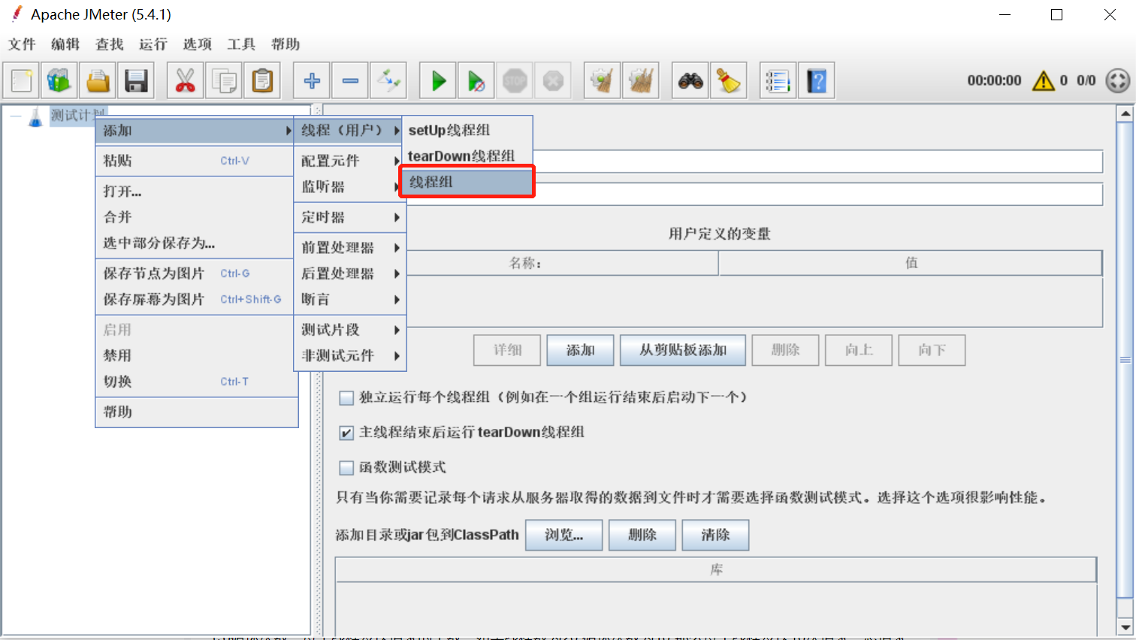Viewport: 1136px width, 640px height.
Task: Click Start no pauses icon
Action: (476, 80)
